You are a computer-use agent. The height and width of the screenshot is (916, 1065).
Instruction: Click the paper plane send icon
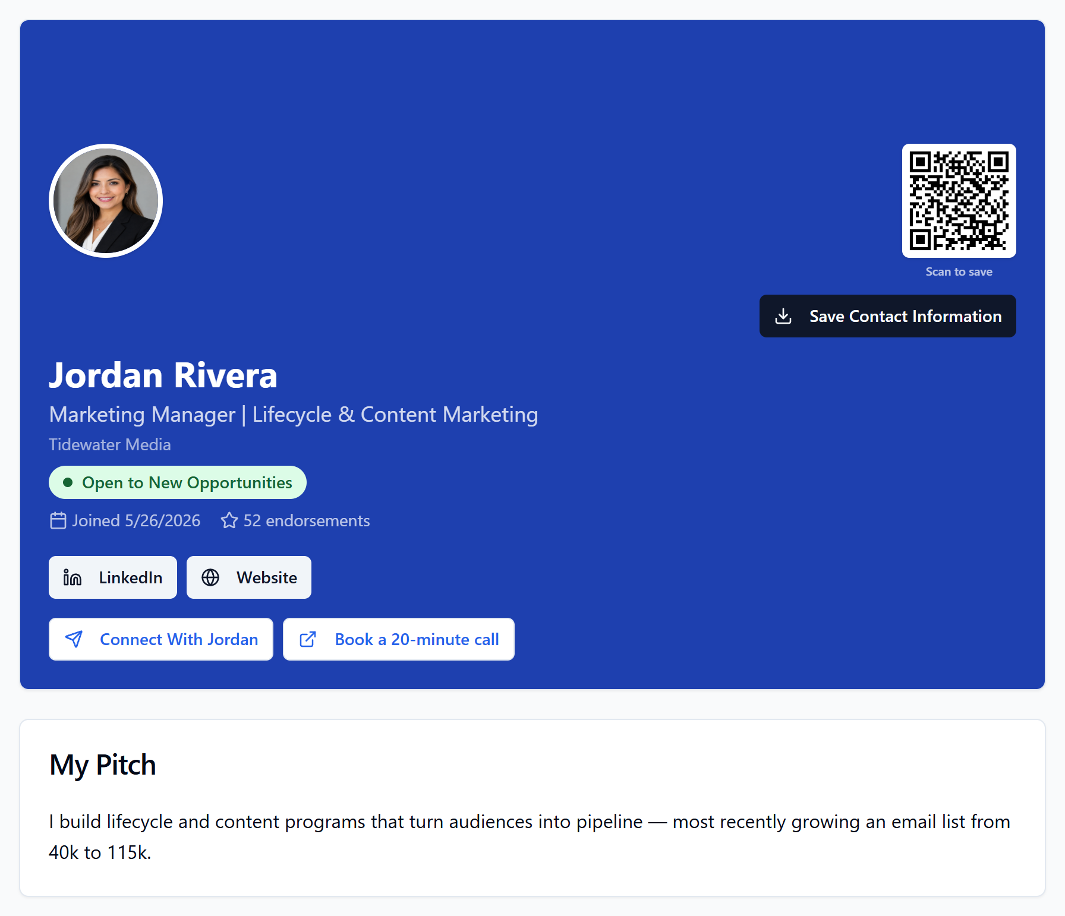click(74, 639)
